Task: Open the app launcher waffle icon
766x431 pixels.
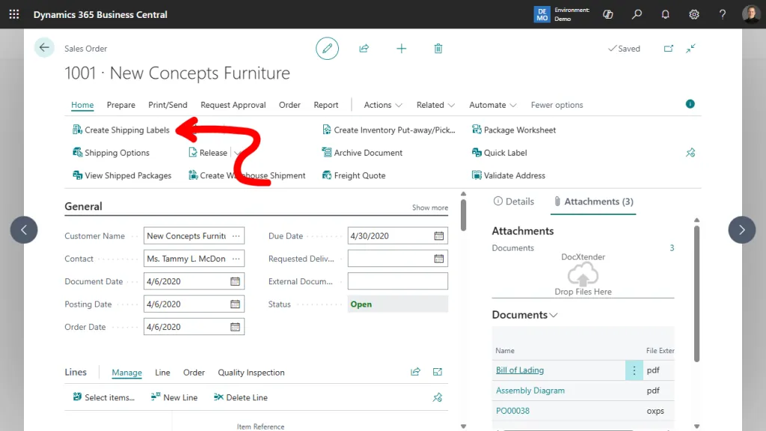Action: click(14, 14)
